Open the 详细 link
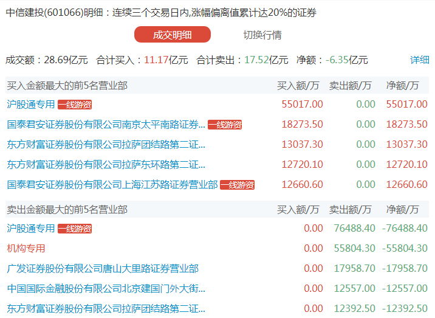This screenshot has width=435, height=318. click(x=419, y=60)
